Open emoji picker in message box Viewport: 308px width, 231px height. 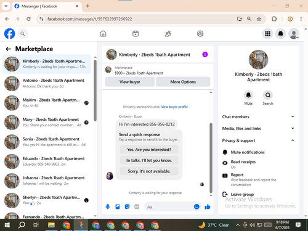click(197, 206)
